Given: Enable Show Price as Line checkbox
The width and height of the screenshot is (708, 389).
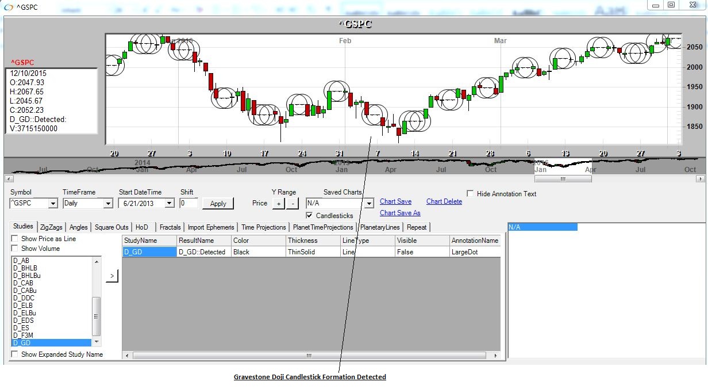Looking at the screenshot, I should [x=15, y=239].
